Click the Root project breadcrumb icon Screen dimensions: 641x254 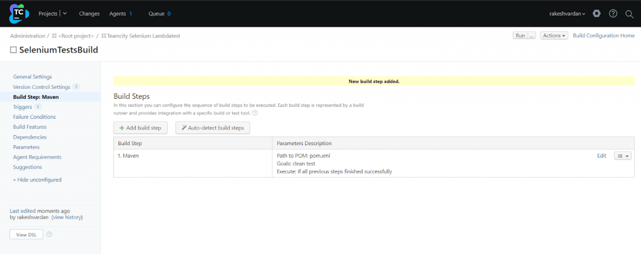pos(54,36)
